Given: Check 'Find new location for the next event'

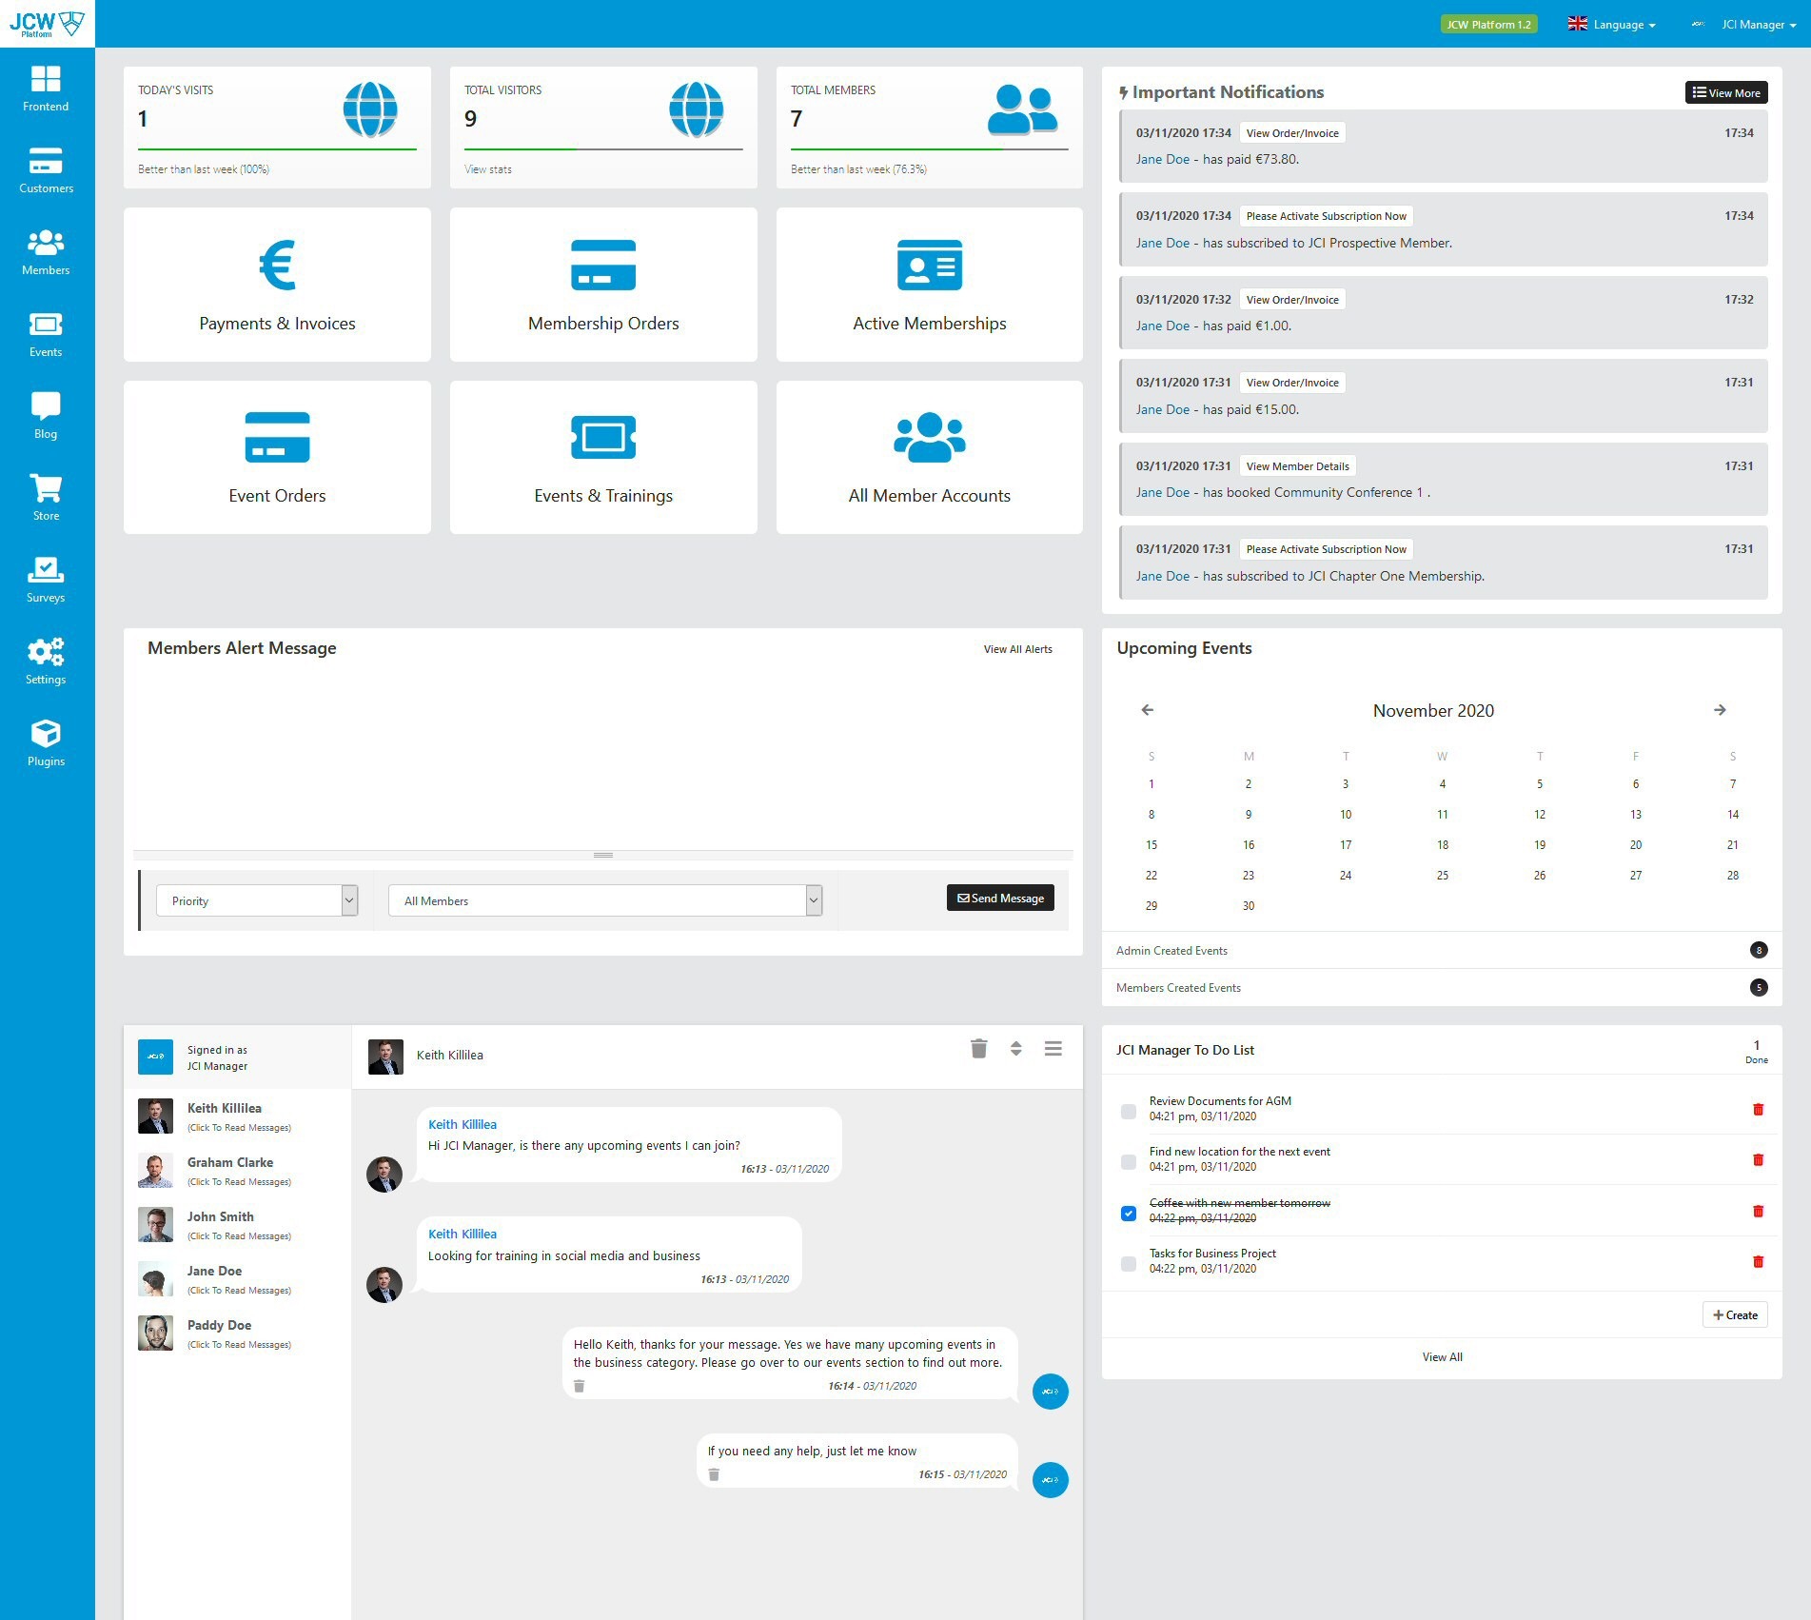Looking at the screenshot, I should (1129, 1161).
